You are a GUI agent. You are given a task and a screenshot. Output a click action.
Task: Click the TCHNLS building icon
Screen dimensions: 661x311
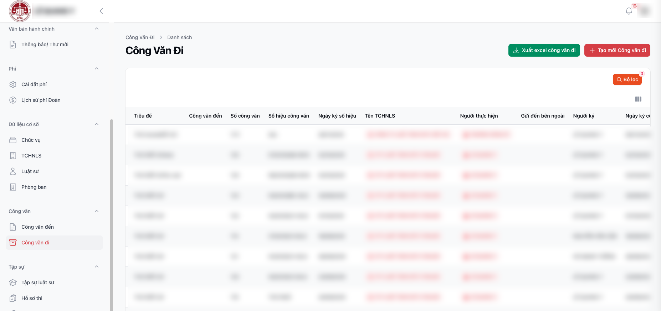tap(13, 156)
